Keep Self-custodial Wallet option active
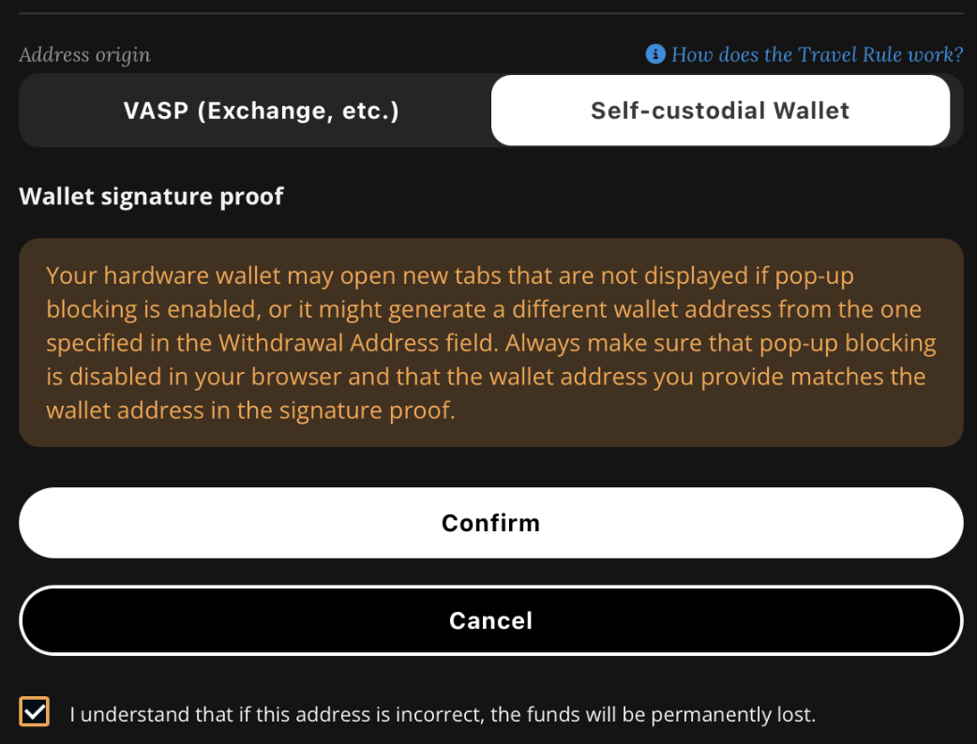 [x=720, y=110]
